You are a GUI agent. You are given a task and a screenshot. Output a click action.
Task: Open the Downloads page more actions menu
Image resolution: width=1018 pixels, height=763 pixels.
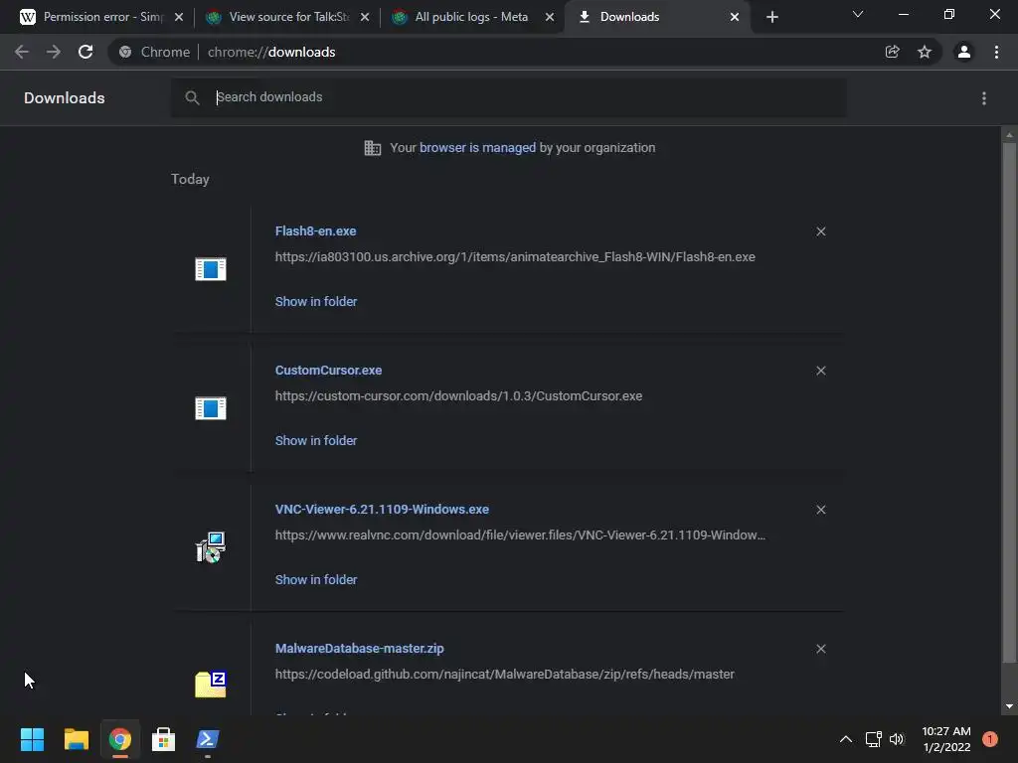click(x=984, y=98)
